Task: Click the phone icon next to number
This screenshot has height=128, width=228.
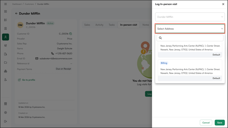Action: pos(52,53)
